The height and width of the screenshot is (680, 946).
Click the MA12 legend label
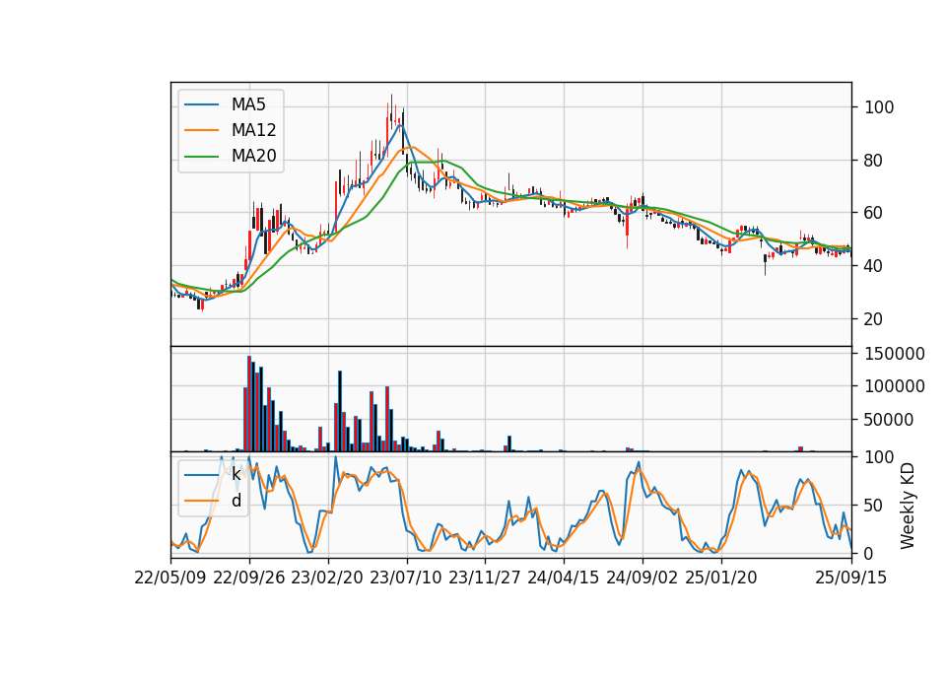point(253,130)
